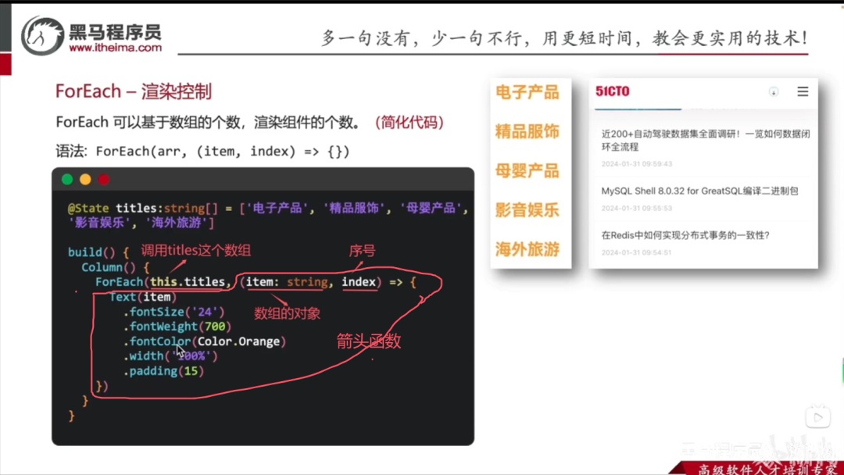Click the underlined blue tab in 51CTO

[x=638, y=109]
